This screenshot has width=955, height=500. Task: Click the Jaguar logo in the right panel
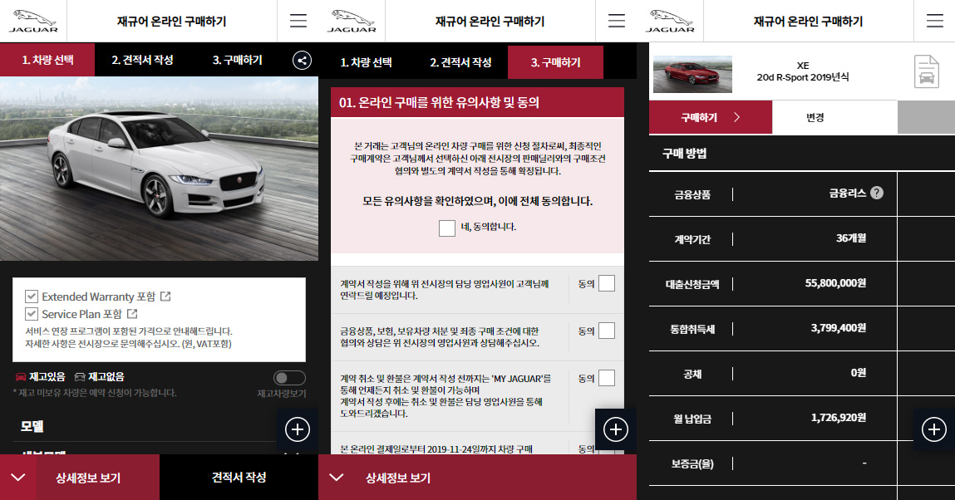coord(670,21)
